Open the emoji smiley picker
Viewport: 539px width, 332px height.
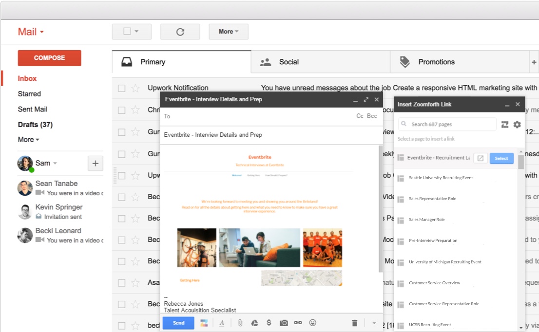point(312,323)
